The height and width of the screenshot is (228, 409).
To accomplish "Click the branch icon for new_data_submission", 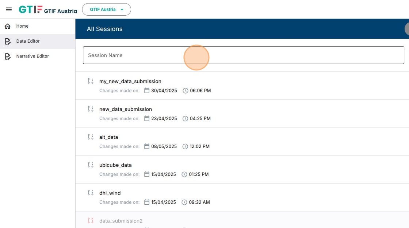I will click(x=90, y=109).
